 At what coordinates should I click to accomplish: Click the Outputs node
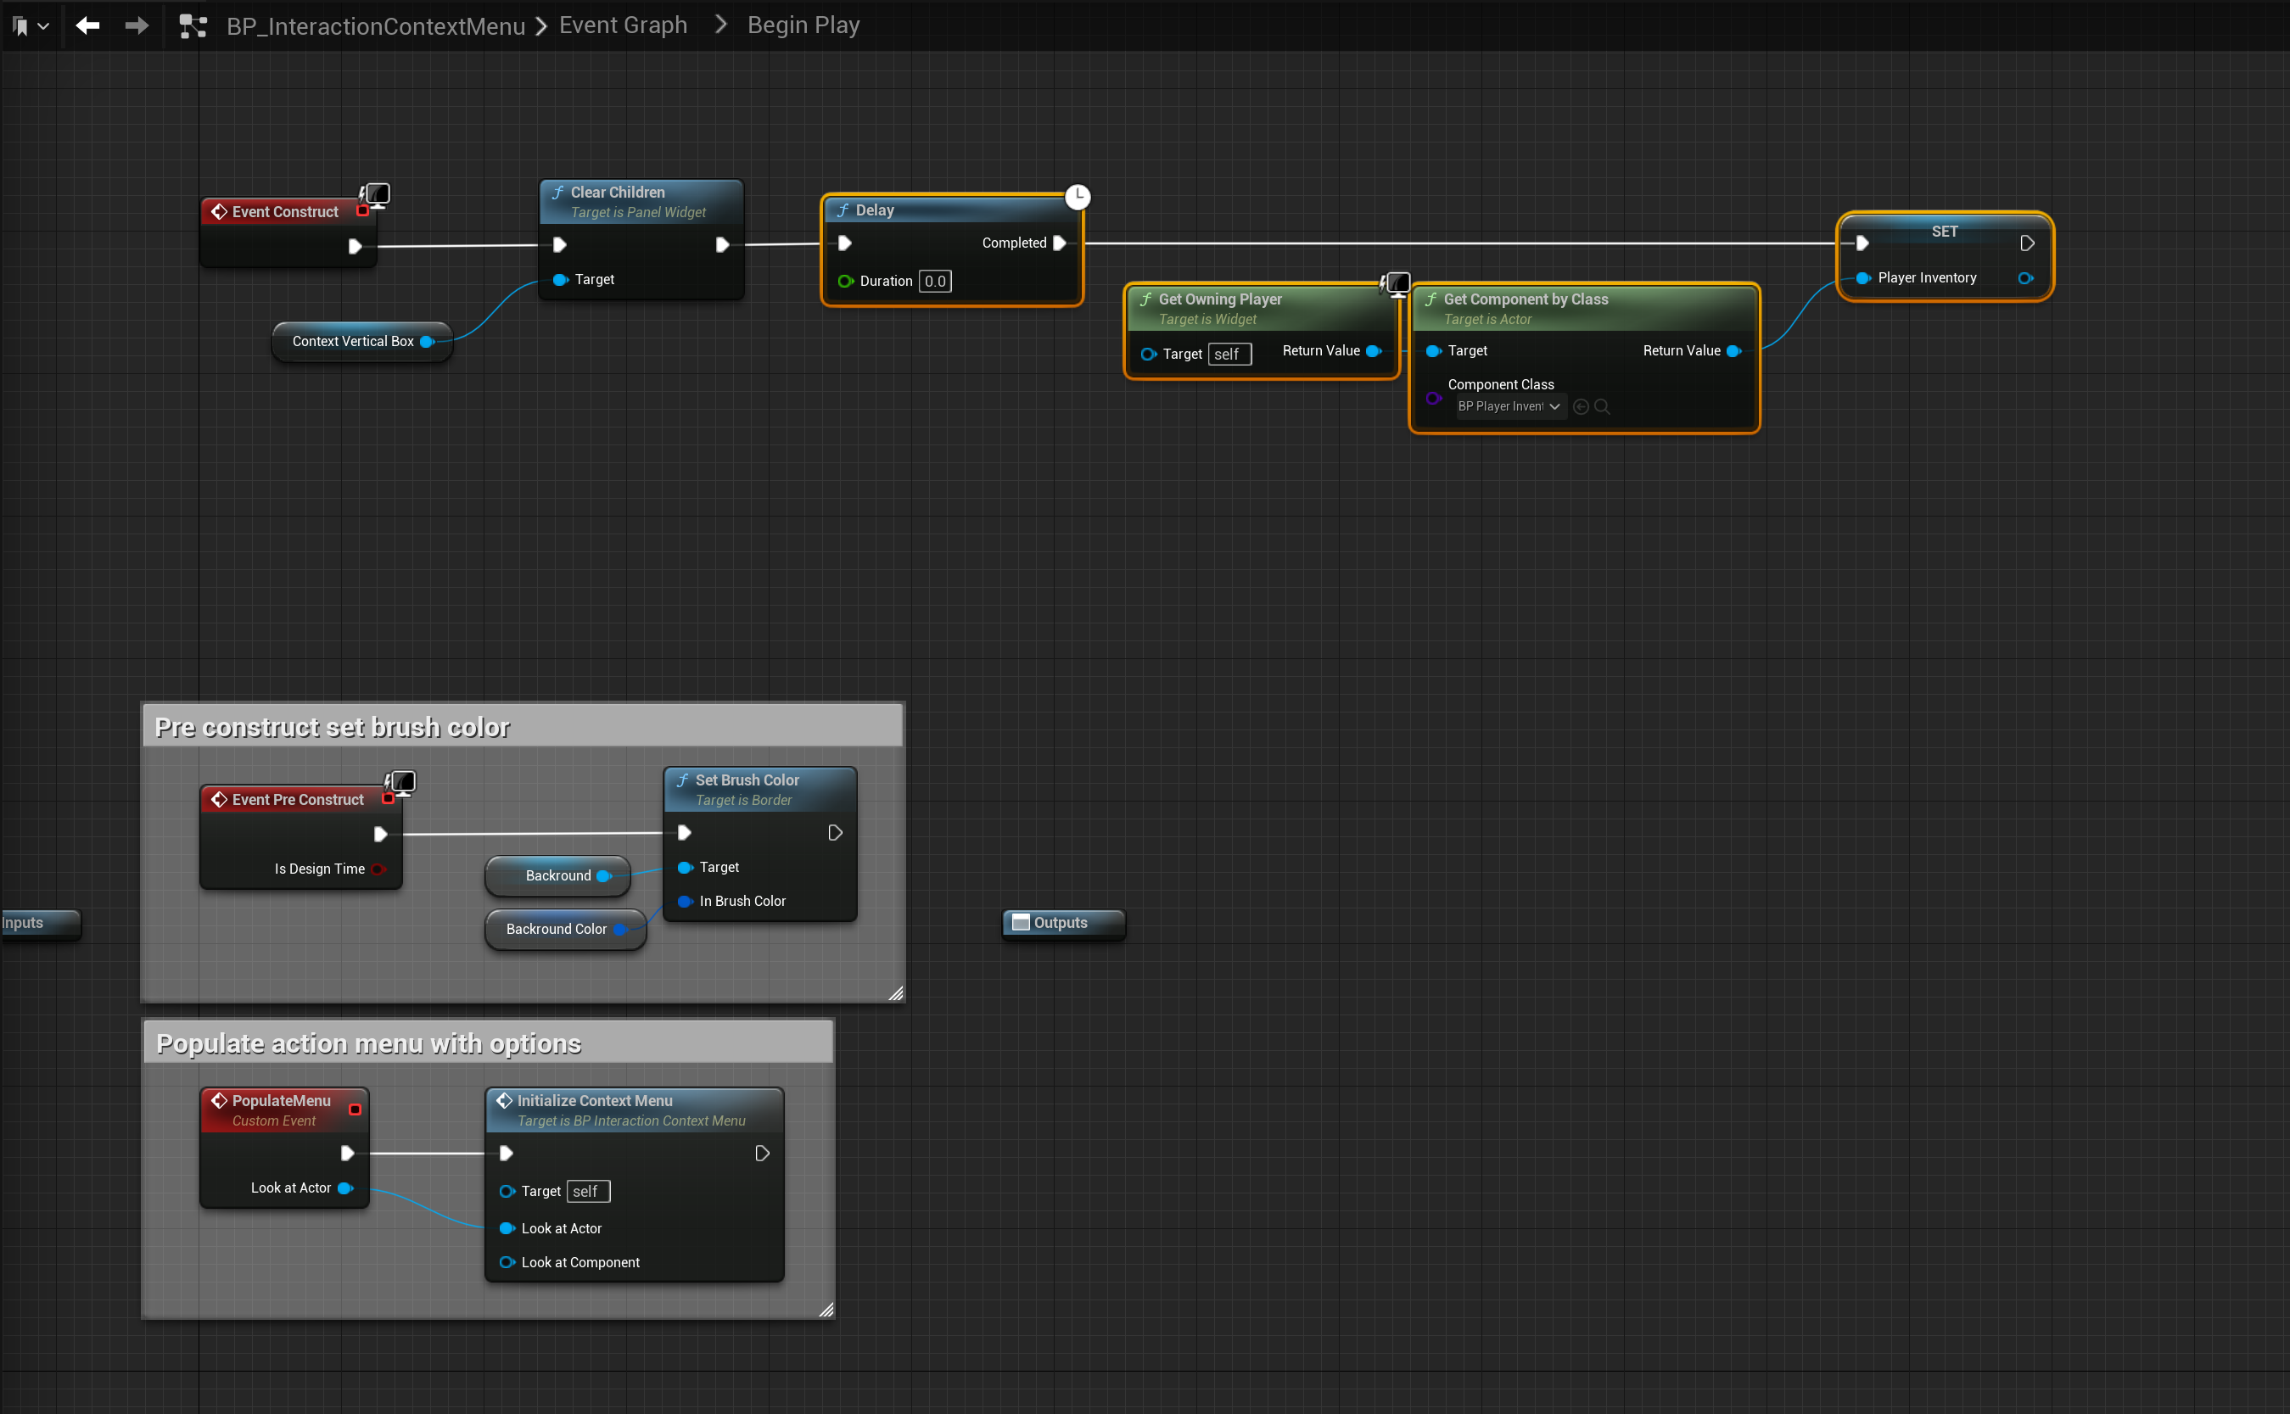click(x=1061, y=923)
